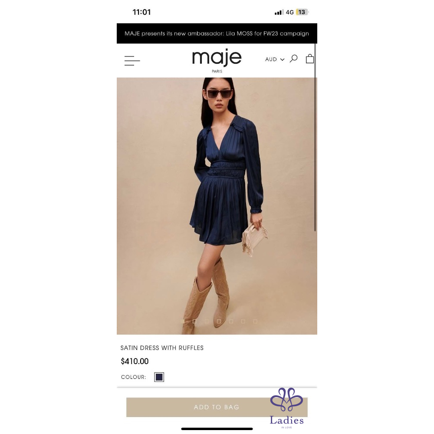Tap the maje Paris logo

pyautogui.click(x=217, y=61)
